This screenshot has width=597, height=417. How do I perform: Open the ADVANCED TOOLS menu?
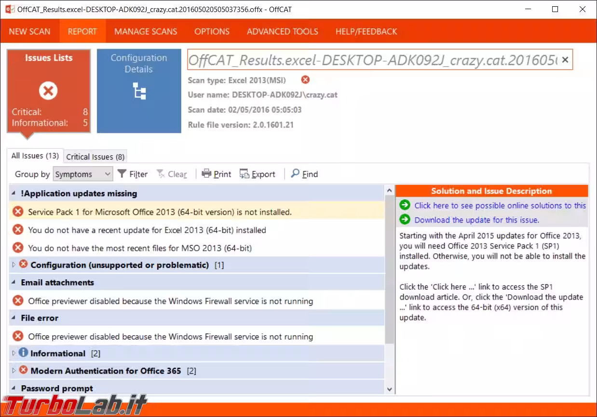(282, 32)
